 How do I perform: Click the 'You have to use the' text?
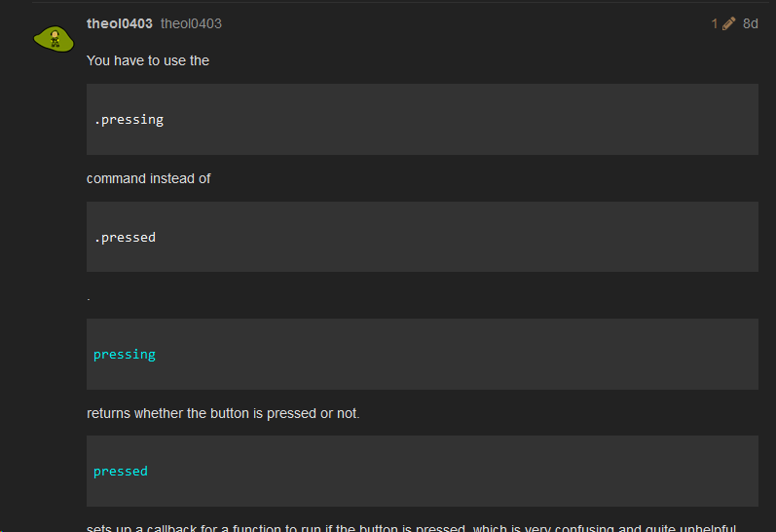coord(148,60)
